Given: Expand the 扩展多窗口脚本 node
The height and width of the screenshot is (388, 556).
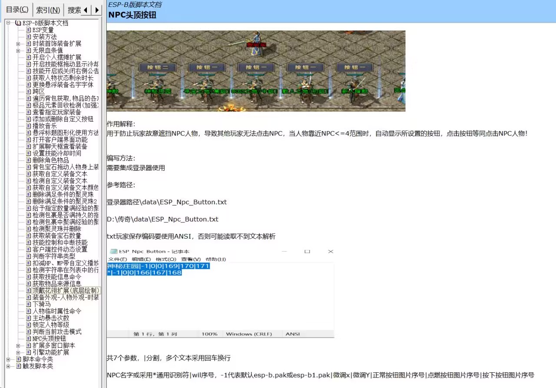Looking at the screenshot, I should tap(18, 345).
